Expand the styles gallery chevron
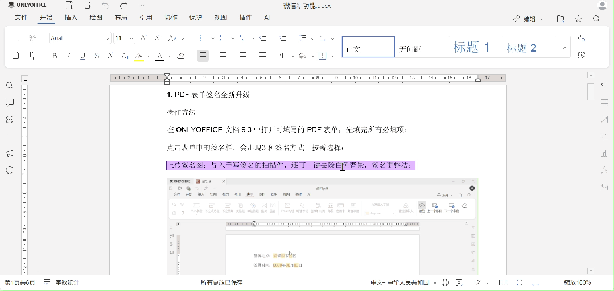The width and height of the screenshot is (614, 291). pyautogui.click(x=563, y=47)
